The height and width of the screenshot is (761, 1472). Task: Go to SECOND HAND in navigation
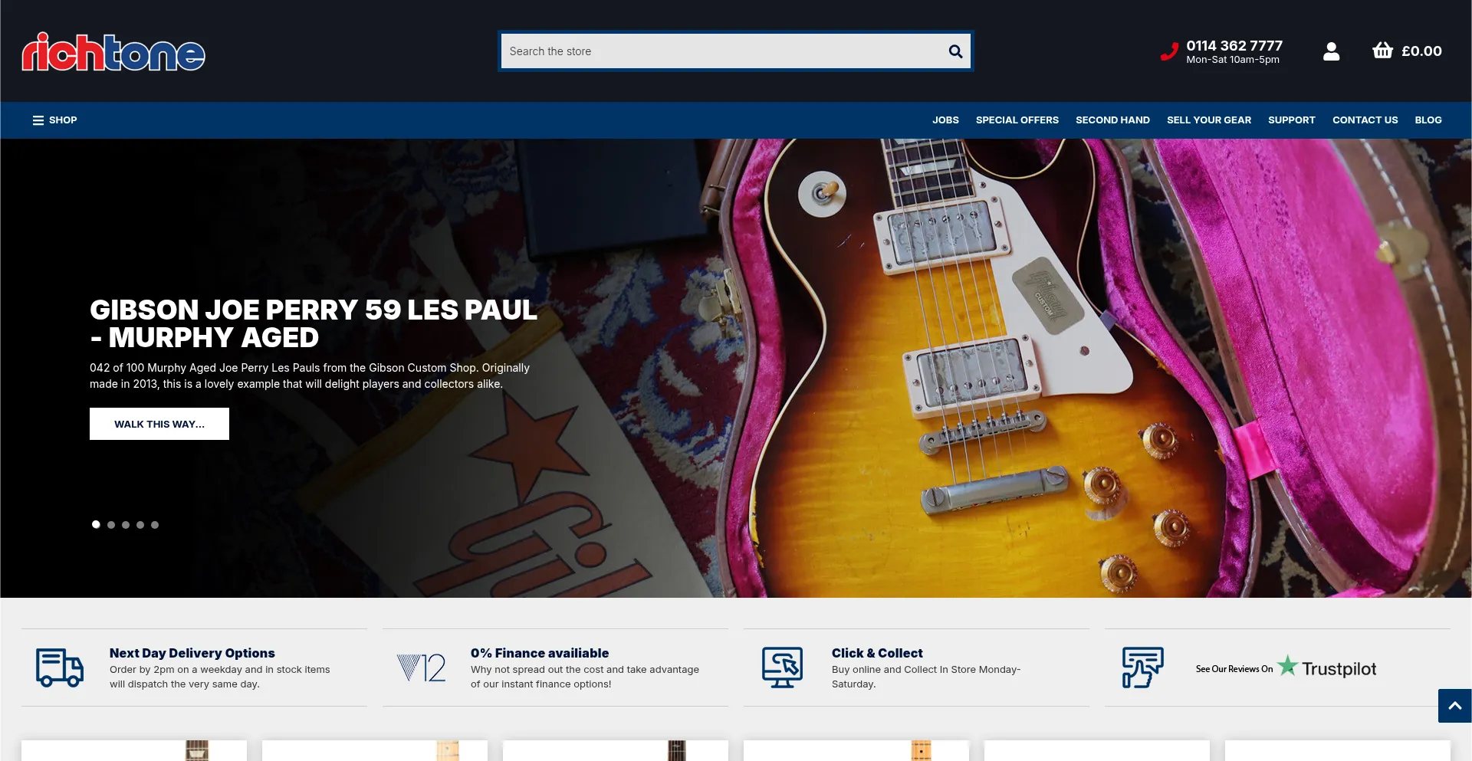coord(1112,120)
